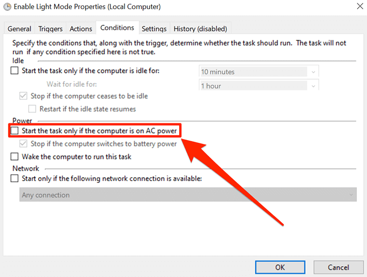Enable start only if computer is idle
Viewport: 367px width, 277px height.
pos(15,71)
